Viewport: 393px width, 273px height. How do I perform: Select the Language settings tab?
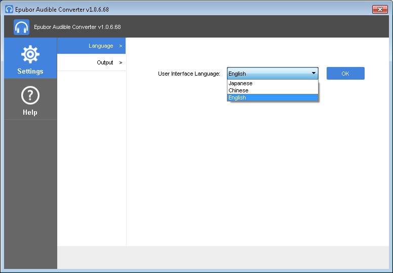92,46
